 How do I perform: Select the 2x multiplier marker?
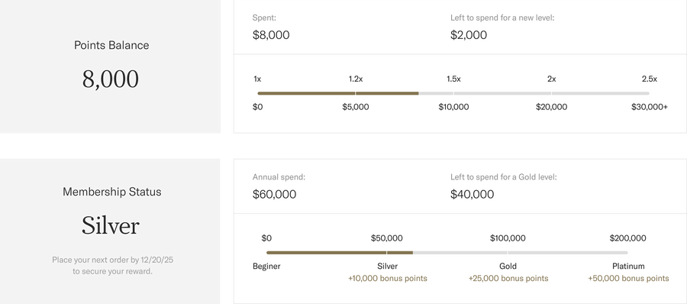(x=551, y=79)
